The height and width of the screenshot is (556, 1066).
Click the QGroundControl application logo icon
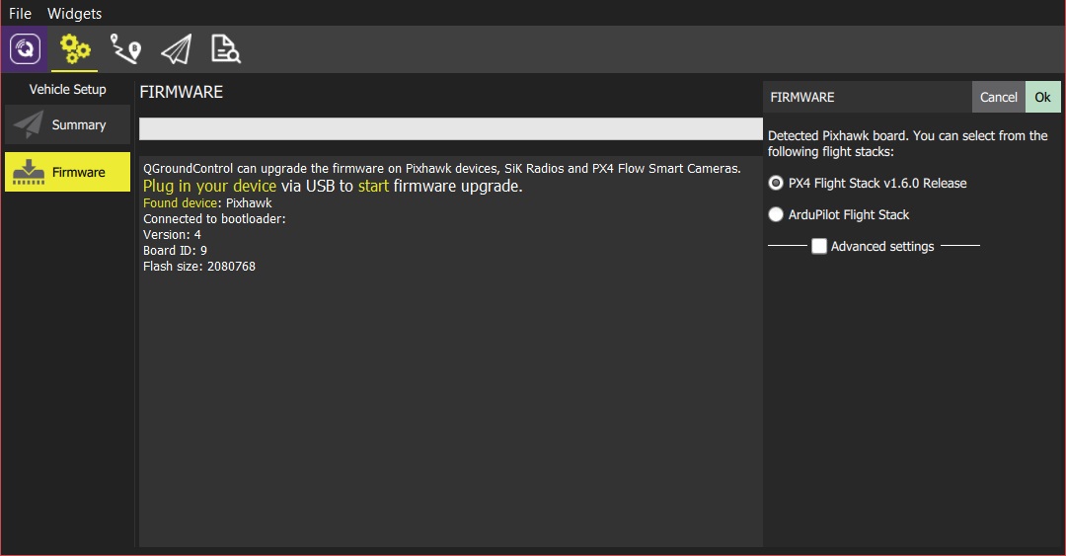click(x=24, y=49)
